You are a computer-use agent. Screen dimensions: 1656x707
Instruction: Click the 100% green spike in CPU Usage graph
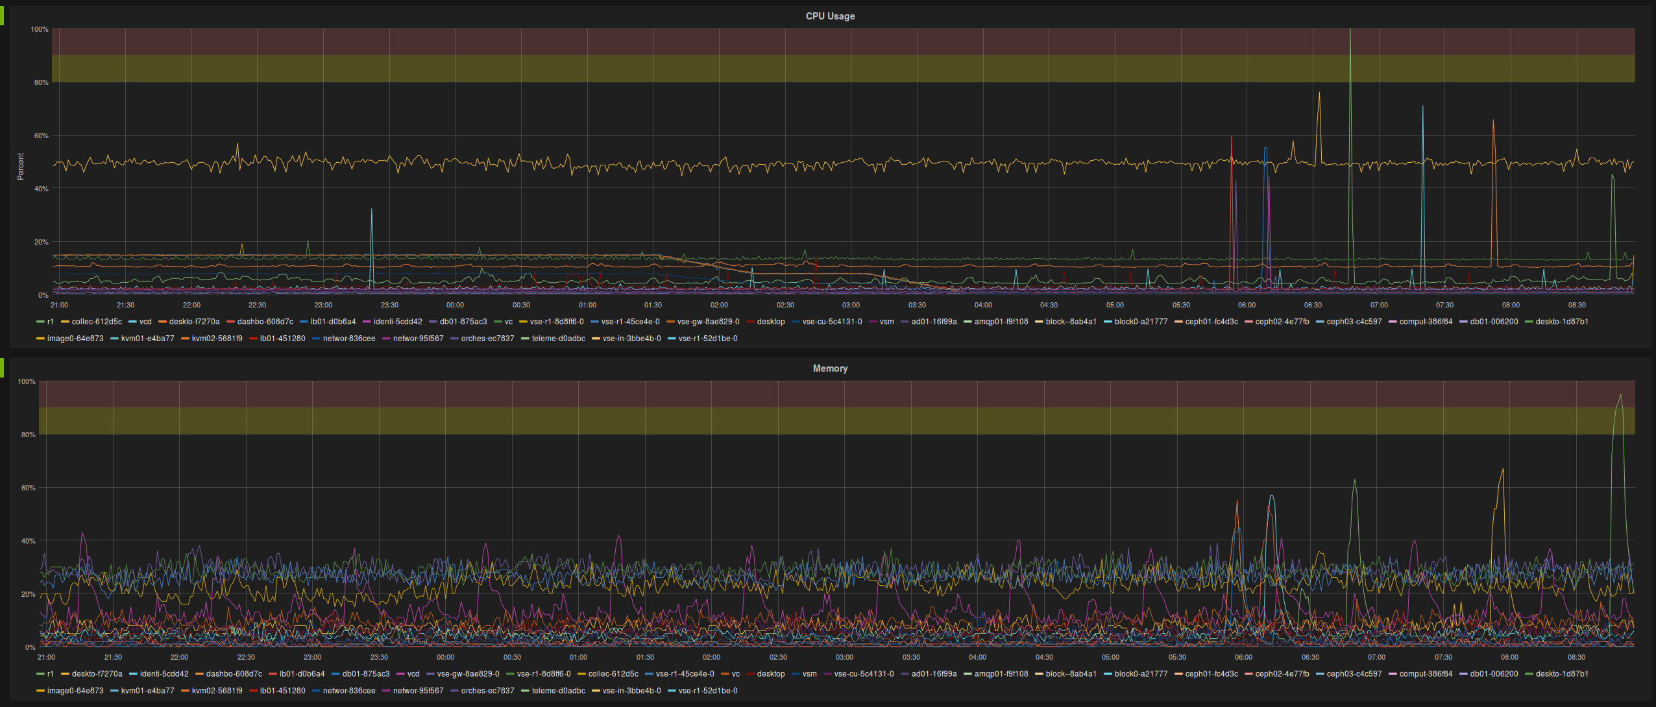coord(1350,32)
